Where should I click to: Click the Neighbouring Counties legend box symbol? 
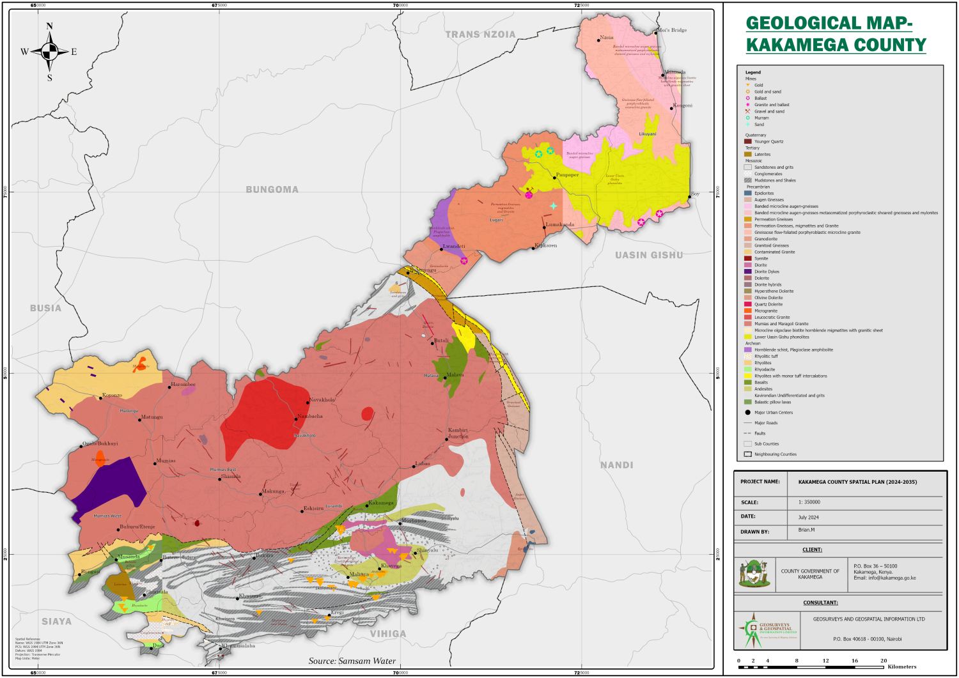point(747,454)
